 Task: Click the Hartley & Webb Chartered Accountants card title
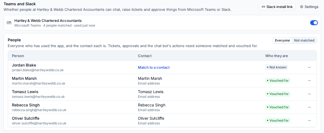[x=48, y=21]
